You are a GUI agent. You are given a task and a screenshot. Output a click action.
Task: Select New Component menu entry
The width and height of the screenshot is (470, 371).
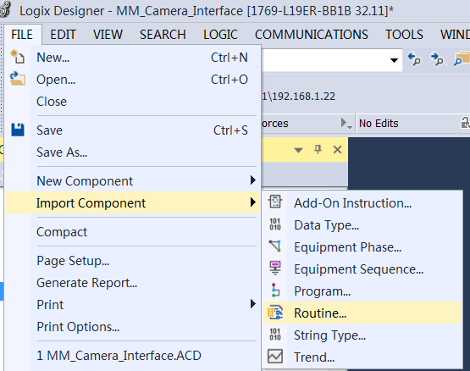coord(132,181)
